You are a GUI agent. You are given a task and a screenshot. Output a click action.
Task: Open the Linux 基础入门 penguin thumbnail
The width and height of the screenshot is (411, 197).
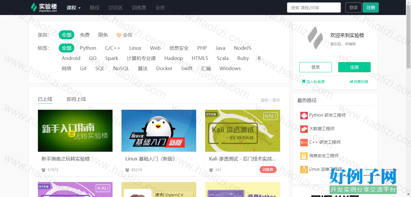159,131
